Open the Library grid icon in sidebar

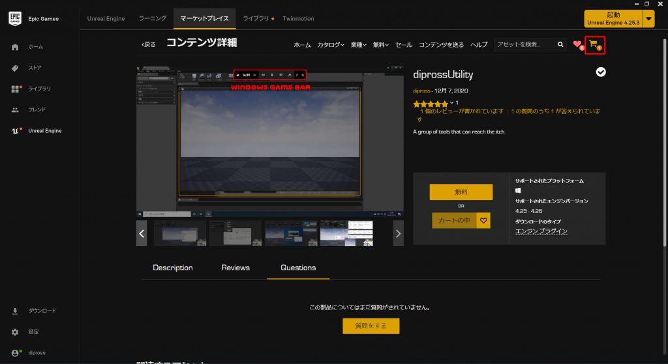click(15, 89)
